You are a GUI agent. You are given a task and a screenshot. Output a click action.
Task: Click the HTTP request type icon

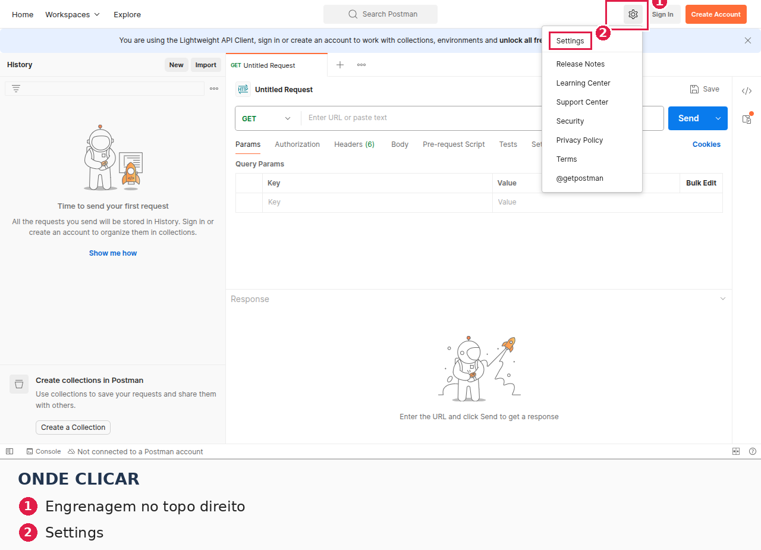point(243,89)
